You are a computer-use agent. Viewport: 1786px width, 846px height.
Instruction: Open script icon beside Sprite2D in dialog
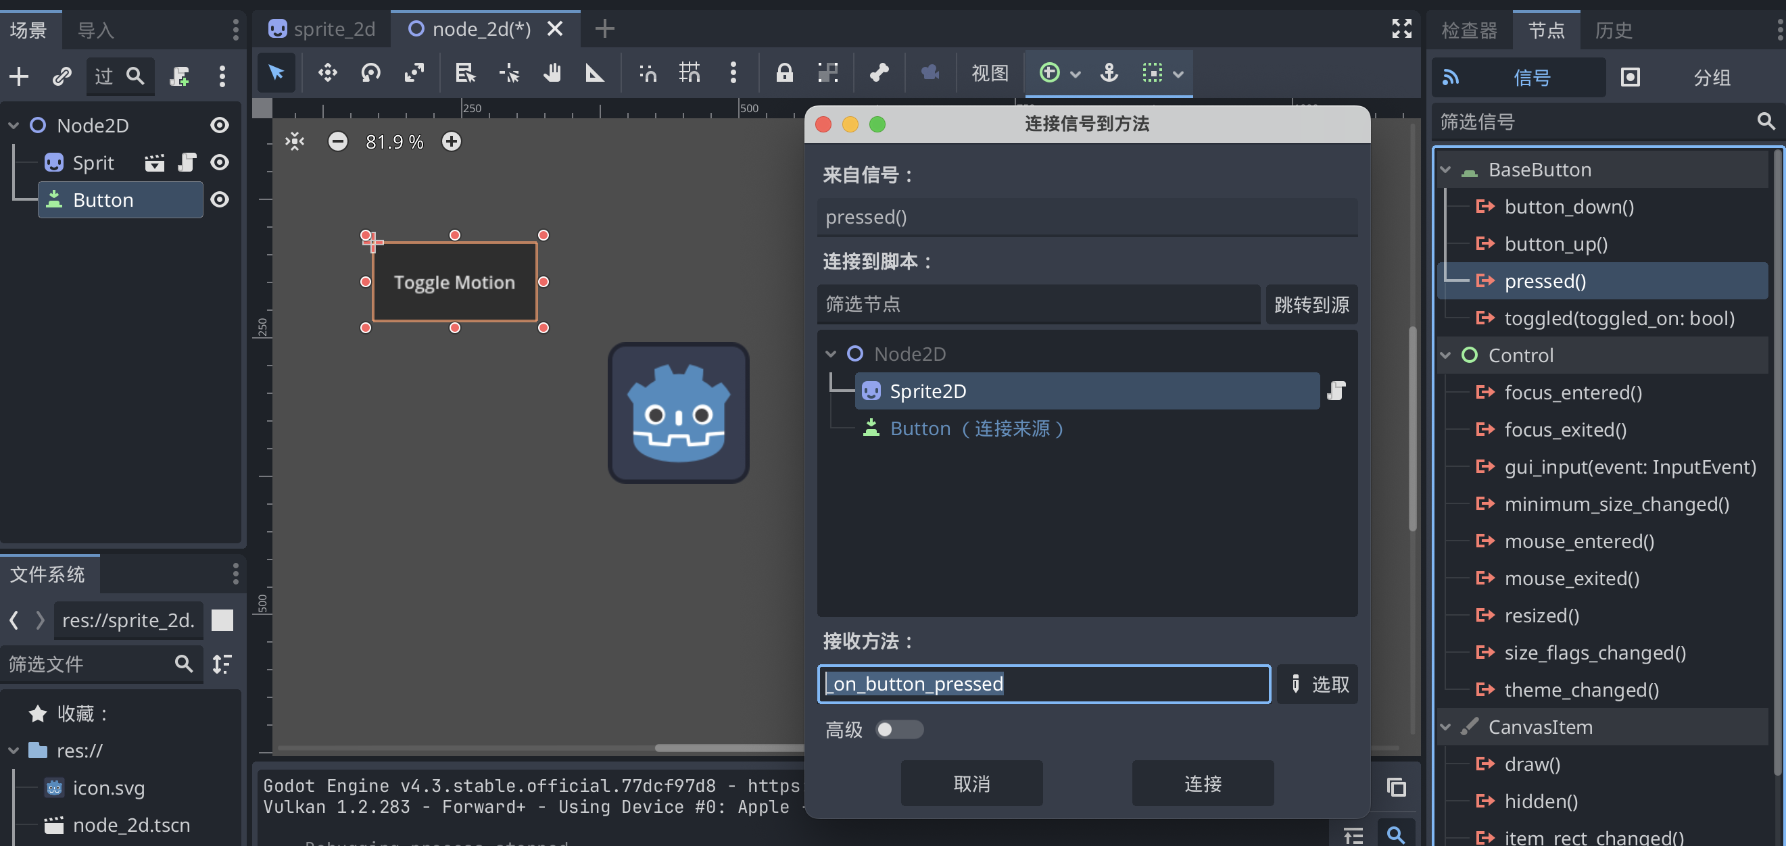tap(1336, 391)
